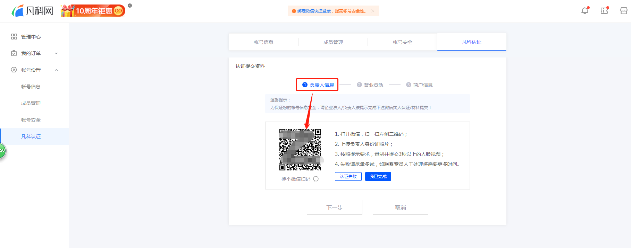Screen dimensions: 631x248
Task: Switch to the 帐号安全 tab
Action: 402,42
